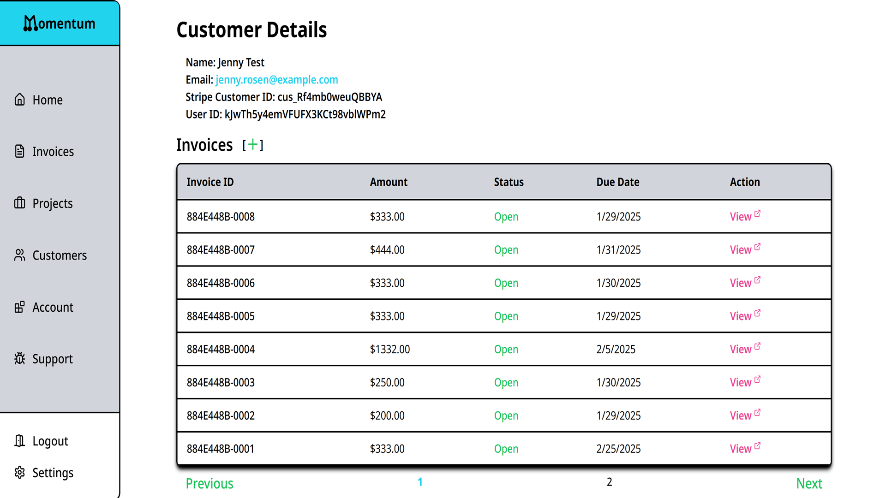The width and height of the screenshot is (886, 498).
Task: Click the Settings gear icon
Action: [19, 473]
